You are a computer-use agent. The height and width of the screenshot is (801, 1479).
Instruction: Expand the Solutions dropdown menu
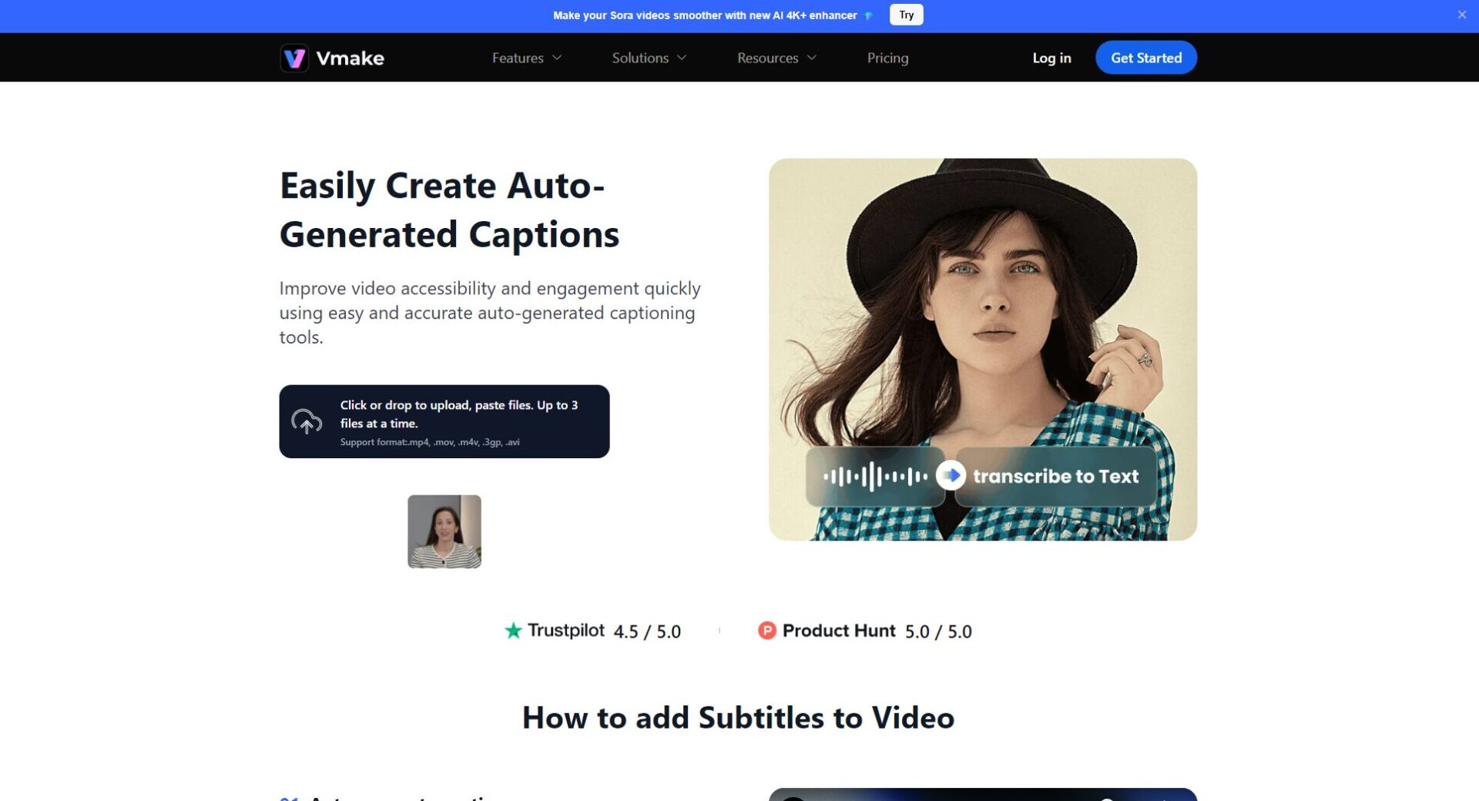point(649,58)
